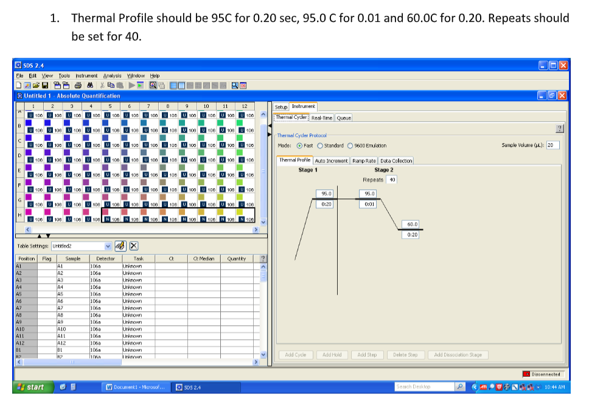Viewport: 589px width, 408px height.
Task: Click the New Document toolbar icon
Action: pos(18,86)
